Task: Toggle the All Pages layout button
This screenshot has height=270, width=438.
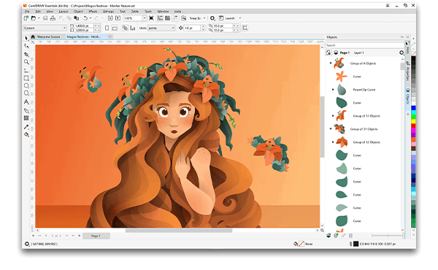Action: pyautogui.click(x=125, y=28)
